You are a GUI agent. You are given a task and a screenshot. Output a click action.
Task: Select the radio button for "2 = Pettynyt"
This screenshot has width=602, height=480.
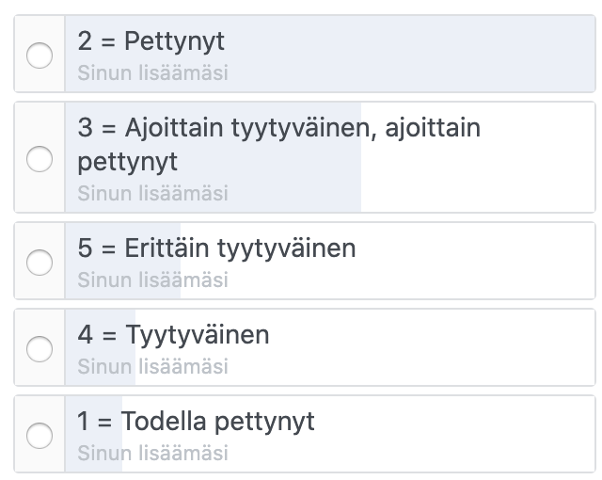point(40,56)
